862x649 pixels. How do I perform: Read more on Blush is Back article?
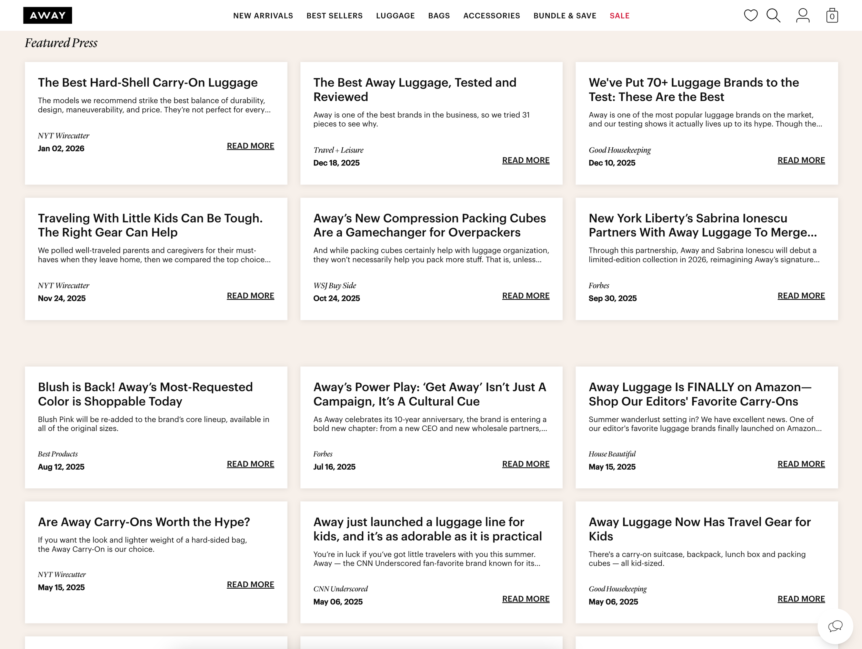pos(250,464)
